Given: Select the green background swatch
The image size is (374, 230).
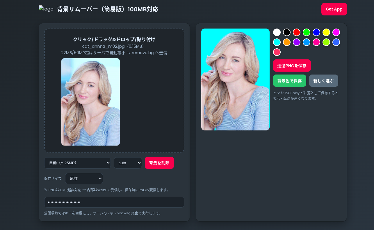Looking at the screenshot, I should pos(307,32).
